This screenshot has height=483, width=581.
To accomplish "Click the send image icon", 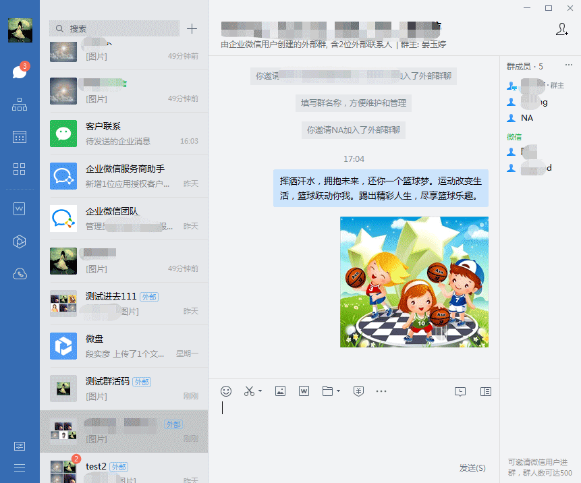I will click(281, 391).
